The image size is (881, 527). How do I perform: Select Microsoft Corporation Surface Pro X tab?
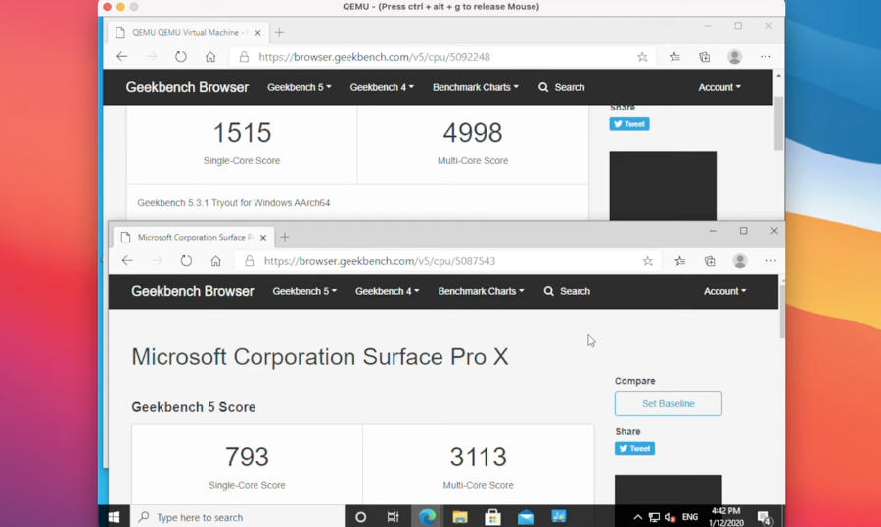[194, 237]
